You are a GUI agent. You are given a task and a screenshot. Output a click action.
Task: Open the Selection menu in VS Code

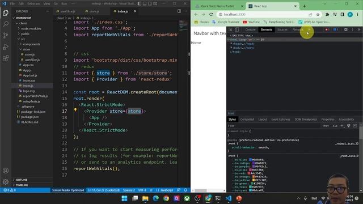tap(33, 4)
